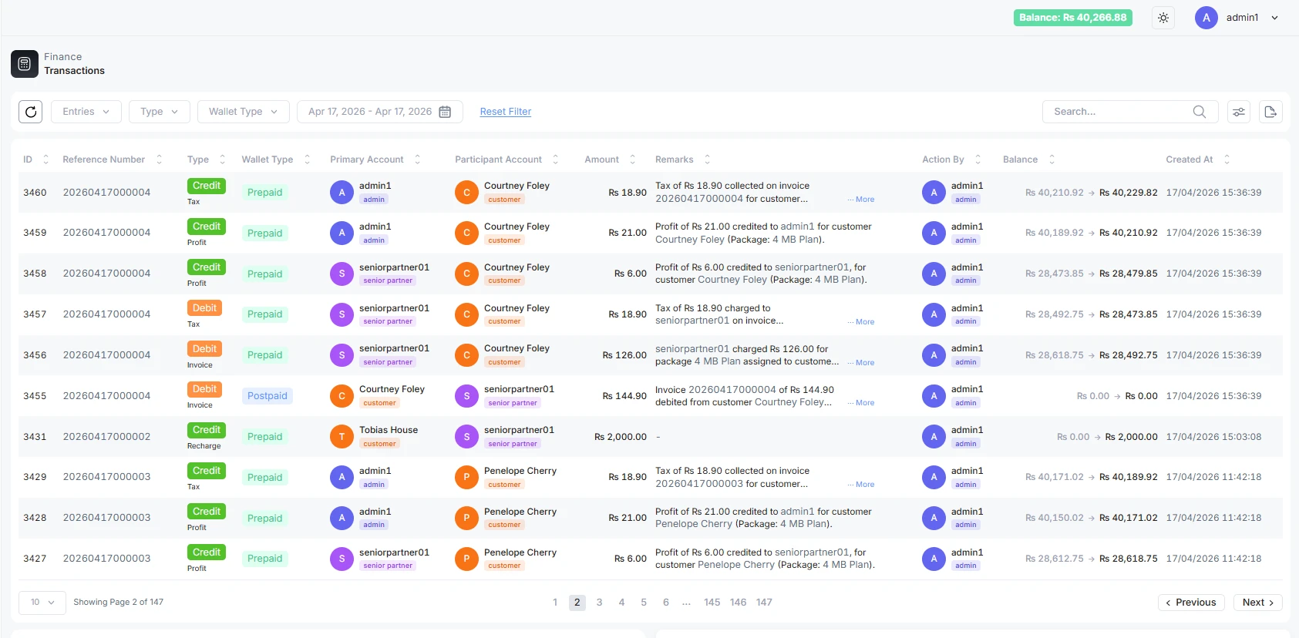Go to the Previous page
Image resolution: width=1299 pixels, height=638 pixels.
pyautogui.click(x=1191, y=603)
